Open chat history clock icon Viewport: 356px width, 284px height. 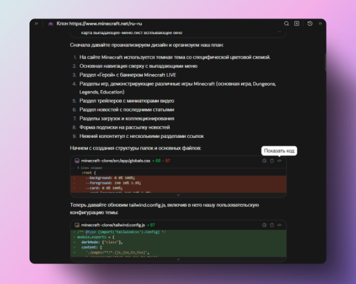click(310, 24)
